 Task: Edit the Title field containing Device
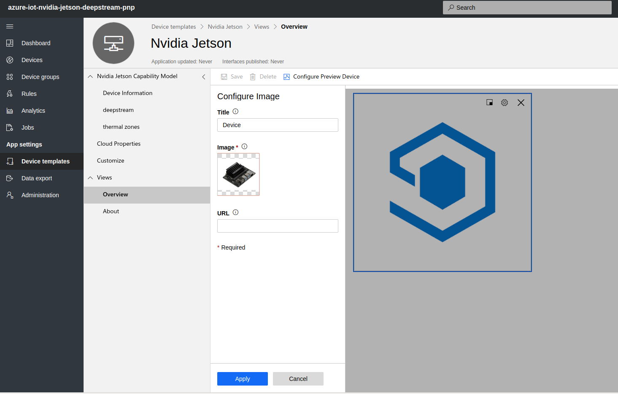[278, 125]
